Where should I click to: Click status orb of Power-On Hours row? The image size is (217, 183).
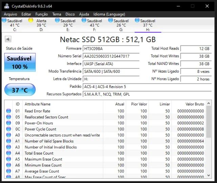(8, 123)
